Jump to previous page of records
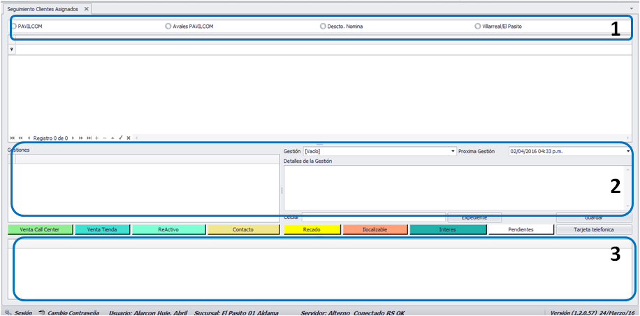Image resolution: width=640 pixels, height=316 pixels. pyautogui.click(x=20, y=138)
